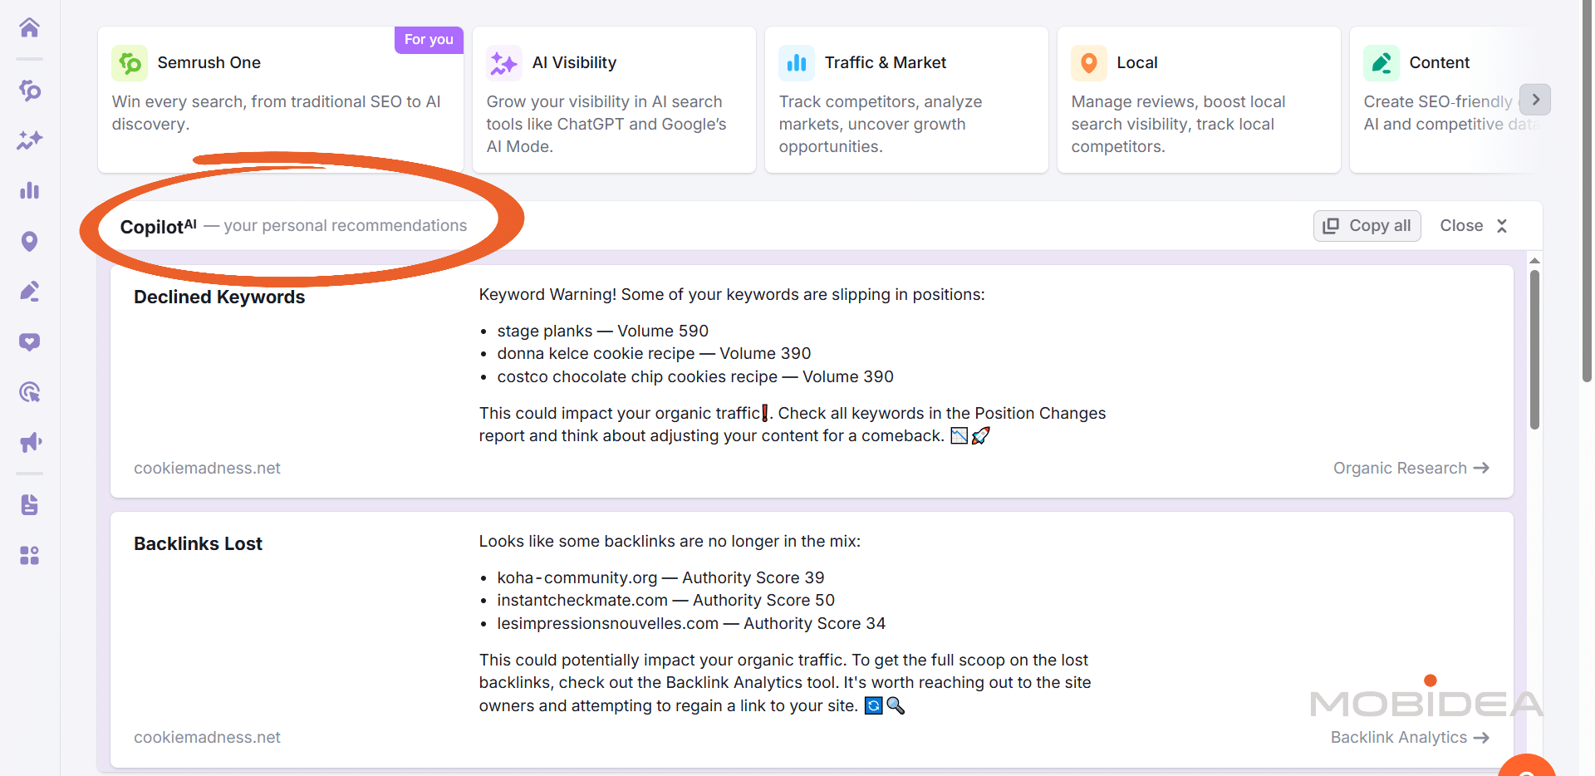Click Copy all in the Copilot panel

click(1367, 225)
